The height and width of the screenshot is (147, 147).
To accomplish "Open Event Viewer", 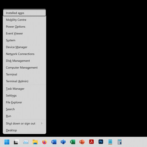I will point(25,34).
